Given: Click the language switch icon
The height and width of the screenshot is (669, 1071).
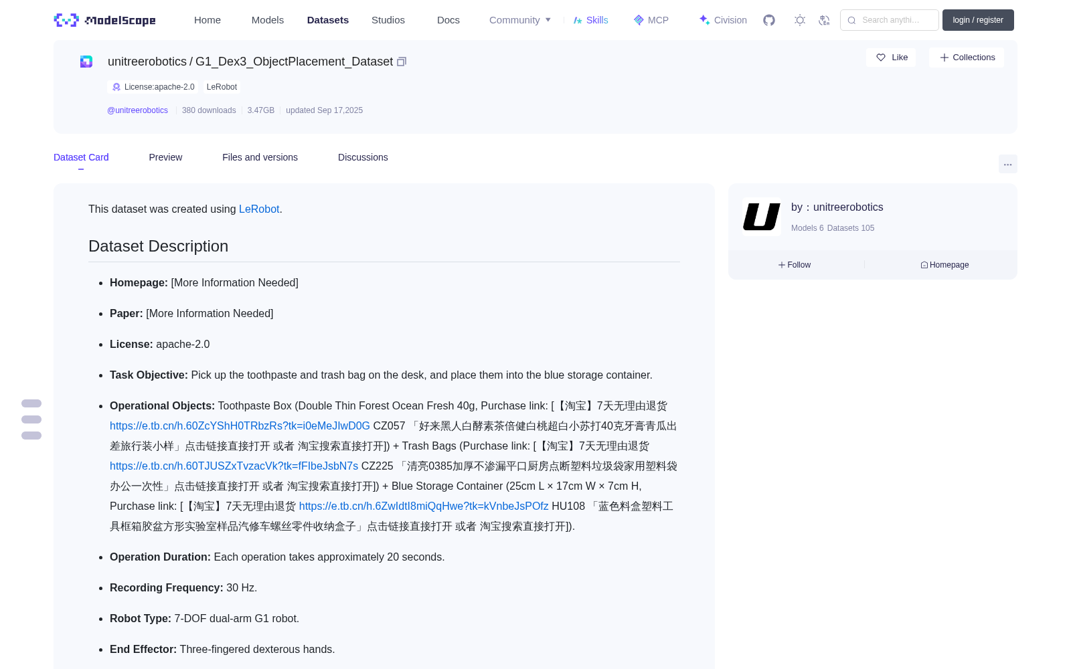Looking at the screenshot, I should 824,20.
